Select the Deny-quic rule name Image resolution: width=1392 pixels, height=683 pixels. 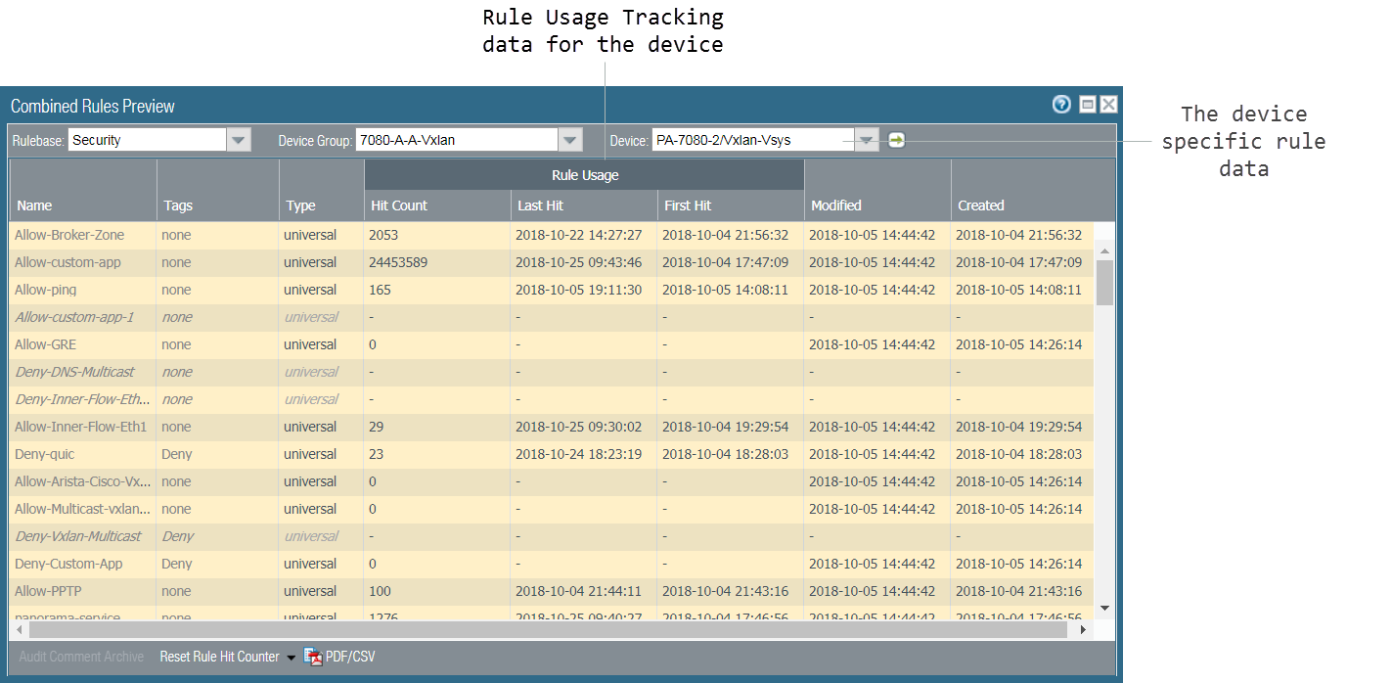coord(44,454)
